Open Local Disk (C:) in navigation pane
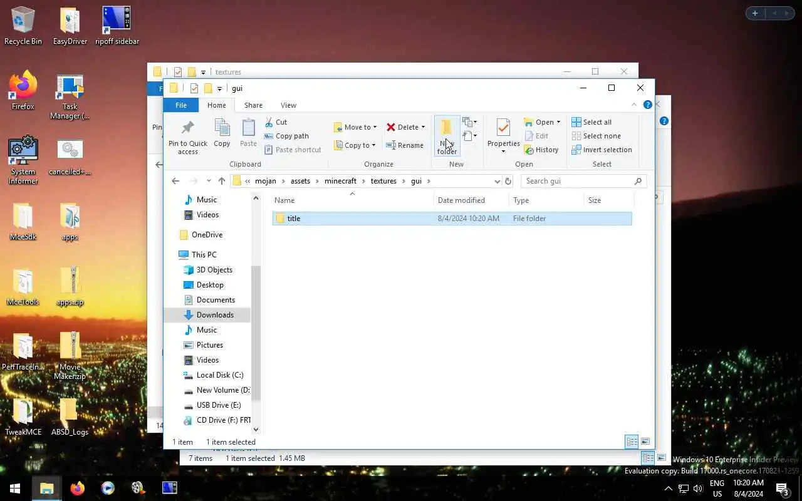 [220, 375]
